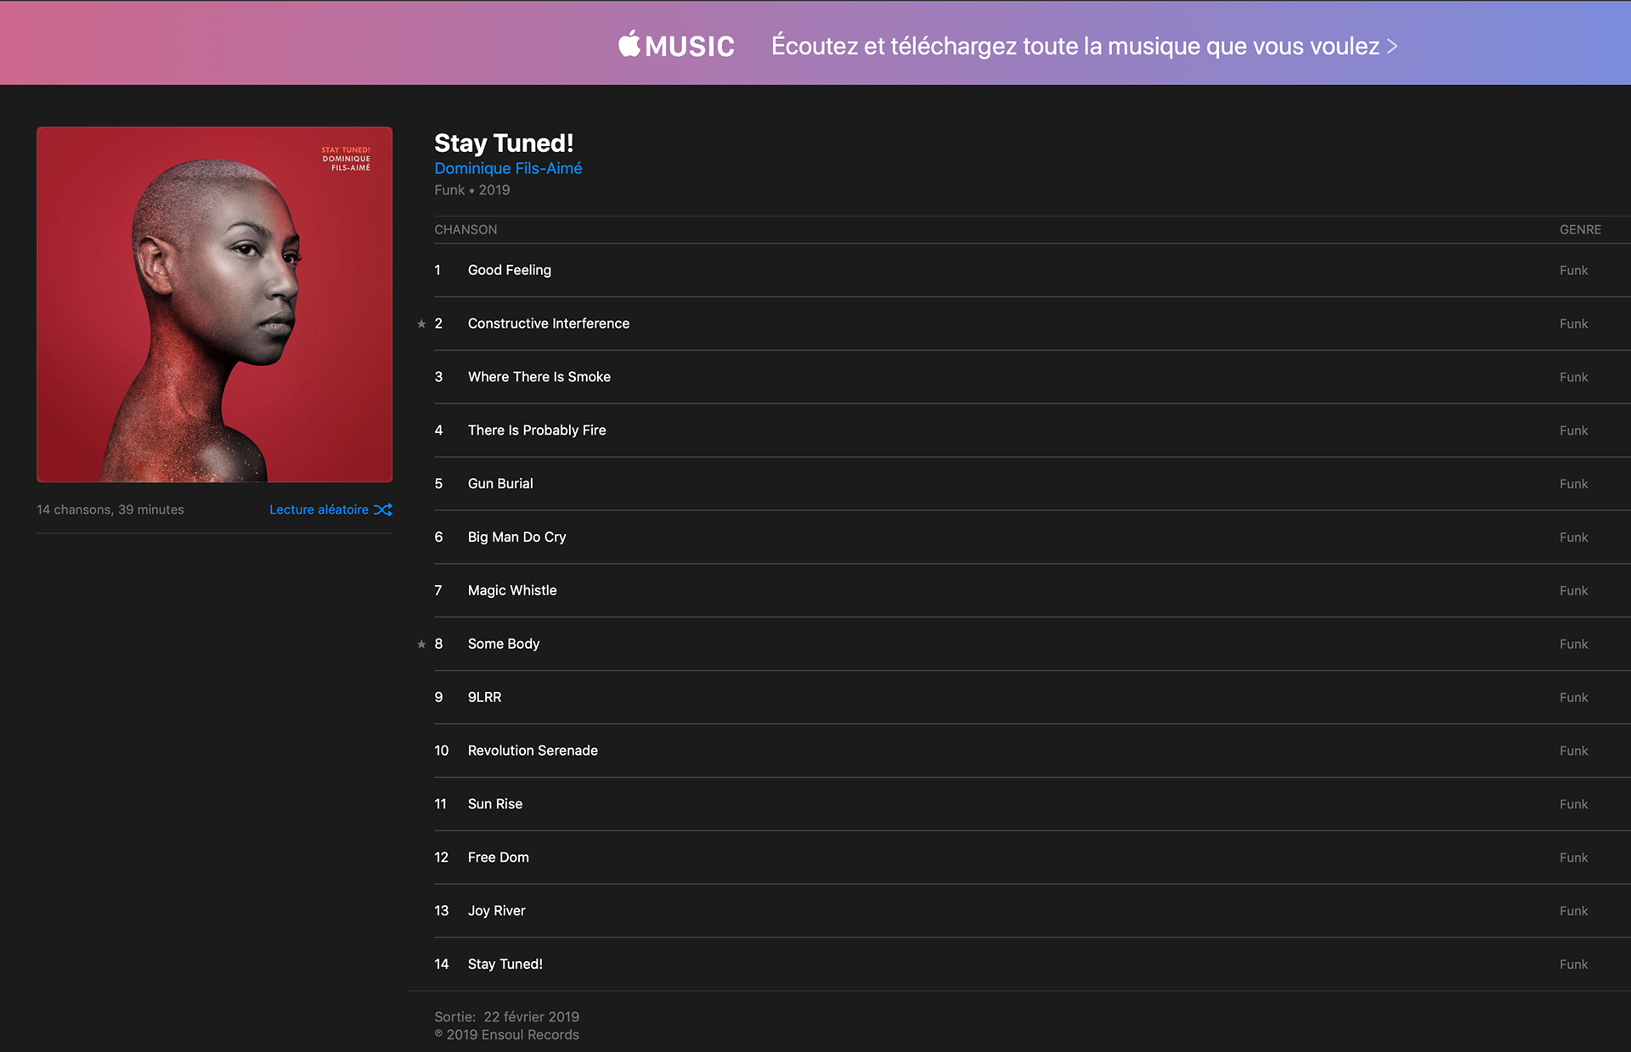Play track There Is Probably Fire
This screenshot has height=1052, width=1631.
point(536,430)
